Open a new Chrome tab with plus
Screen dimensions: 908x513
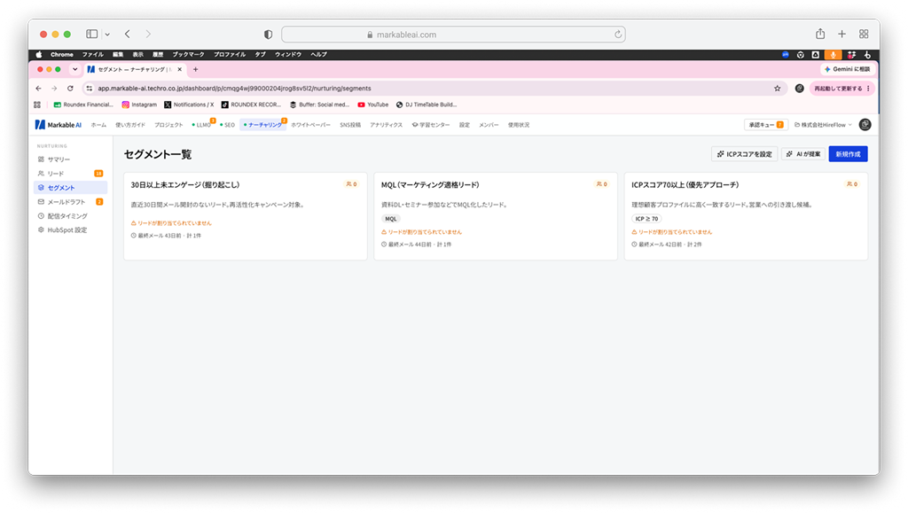pos(196,69)
